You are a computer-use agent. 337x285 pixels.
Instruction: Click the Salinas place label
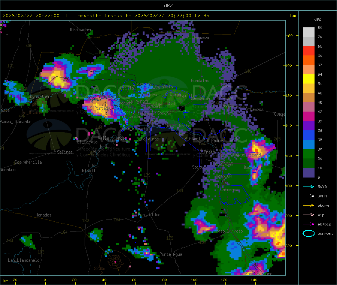[65, 152]
